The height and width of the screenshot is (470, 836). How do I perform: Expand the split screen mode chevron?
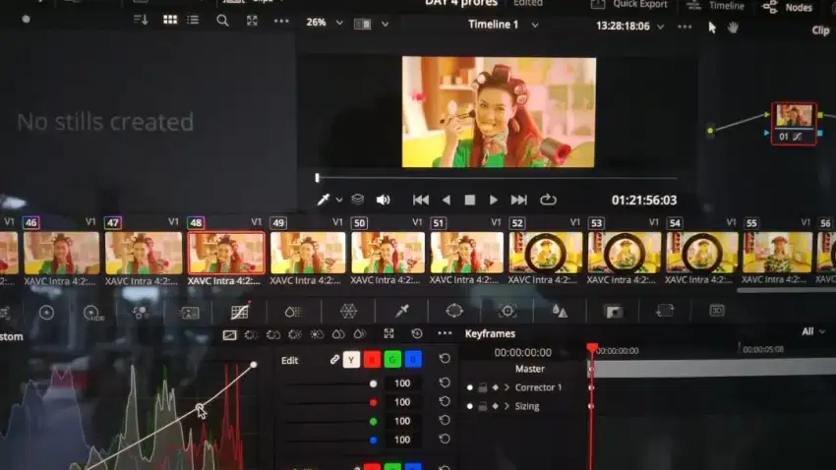tap(385, 24)
